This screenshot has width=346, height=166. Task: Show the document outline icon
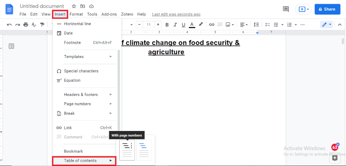coord(11,46)
